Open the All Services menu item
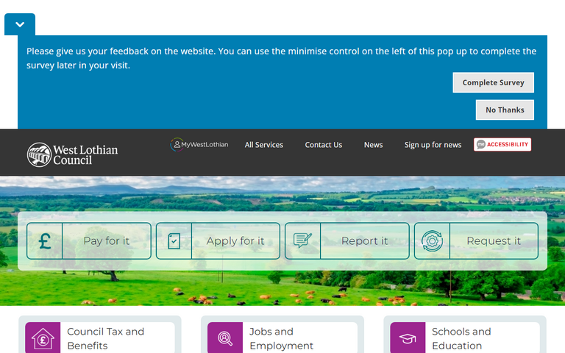The height and width of the screenshot is (353, 565). point(264,145)
